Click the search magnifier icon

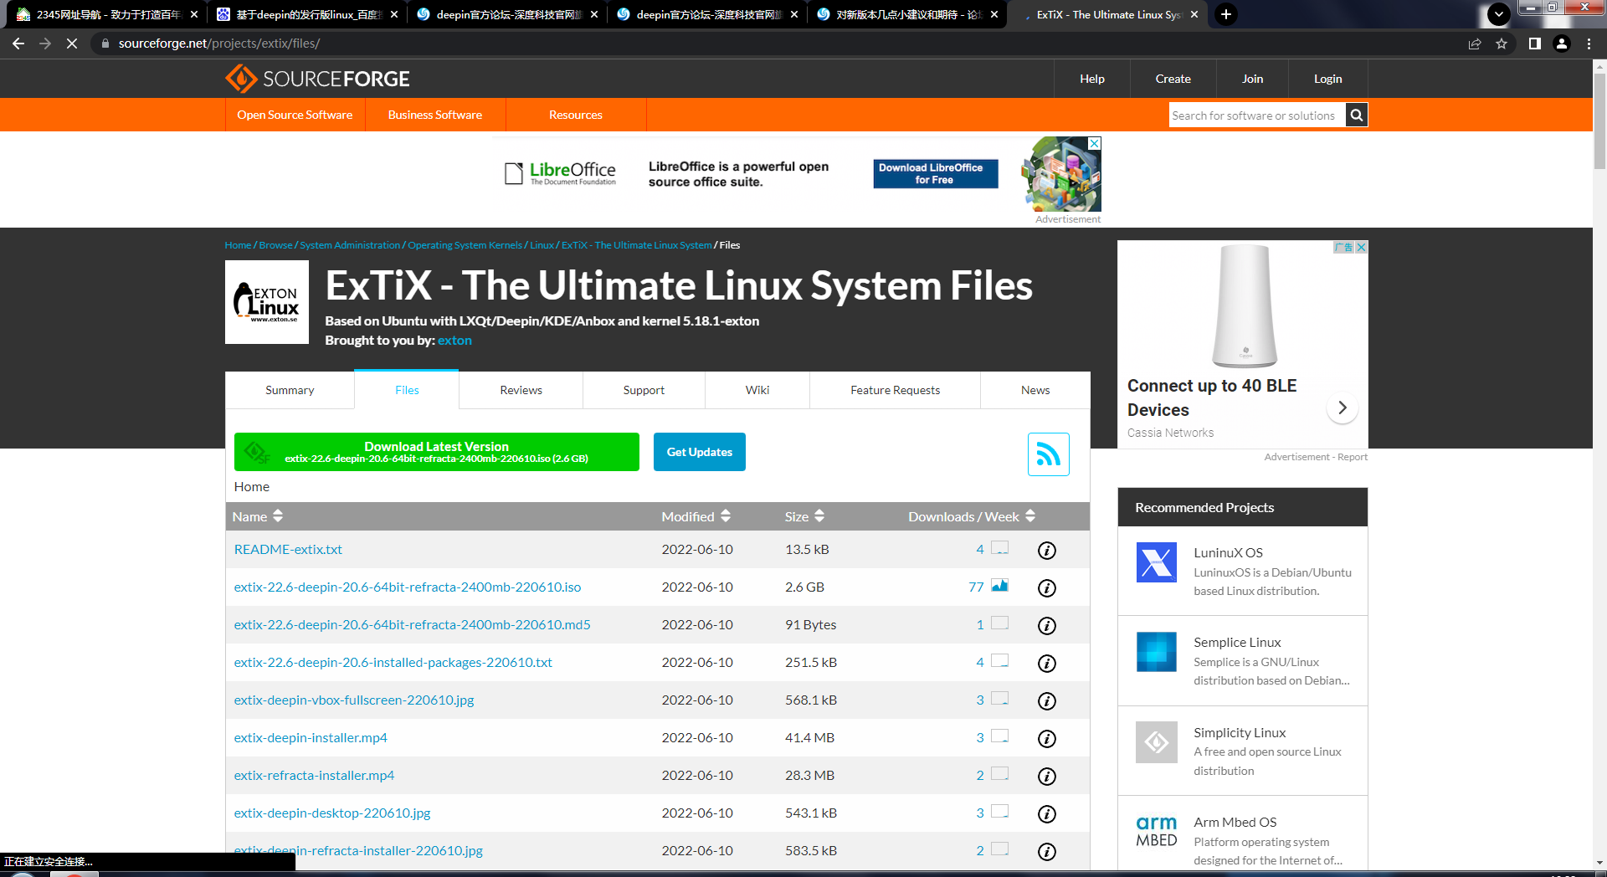1357,115
